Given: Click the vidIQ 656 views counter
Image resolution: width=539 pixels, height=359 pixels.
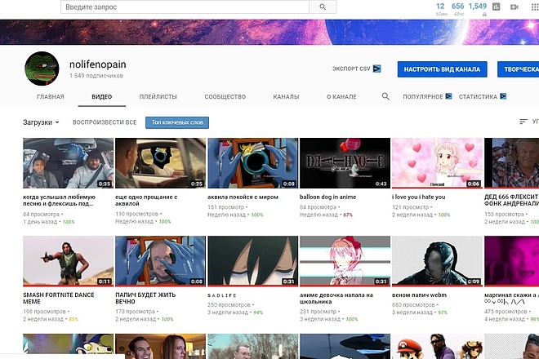Looking at the screenshot, I should pos(457,7).
